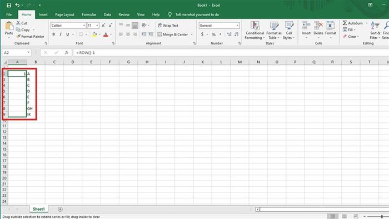Open Format as Table gallery
Image resolution: width=389 pixels, height=219 pixels.
point(274,30)
